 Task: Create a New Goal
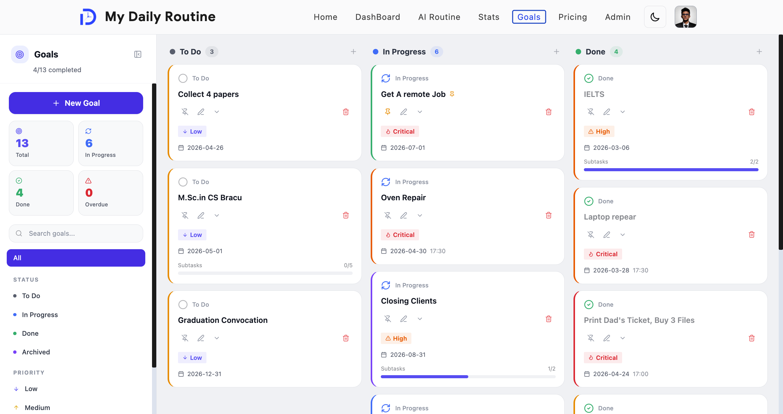click(76, 103)
